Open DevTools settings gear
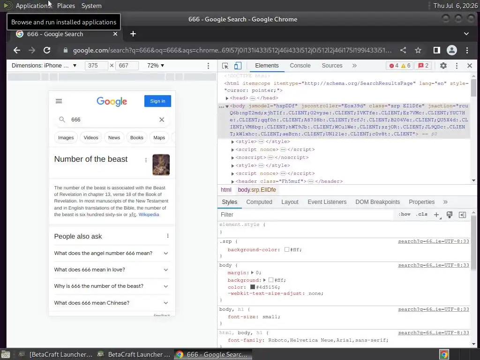The width and height of the screenshot is (480, 360). [x=443, y=66]
